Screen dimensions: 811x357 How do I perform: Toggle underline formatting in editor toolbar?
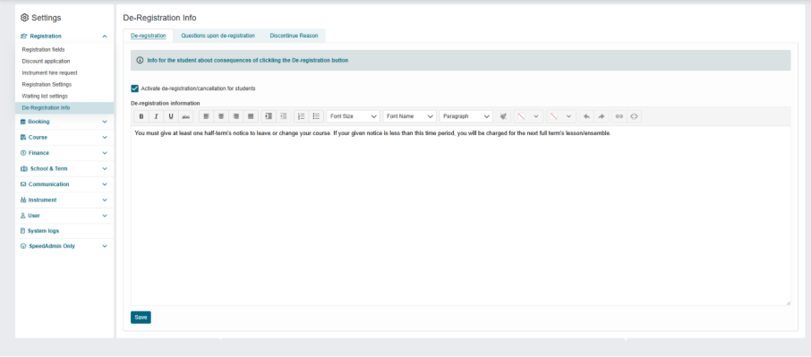coord(171,116)
